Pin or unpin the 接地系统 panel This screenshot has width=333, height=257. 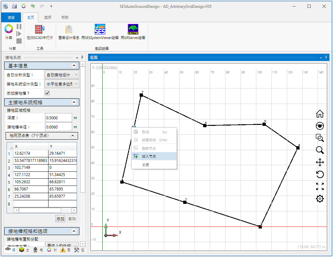pyautogui.click(x=82, y=57)
